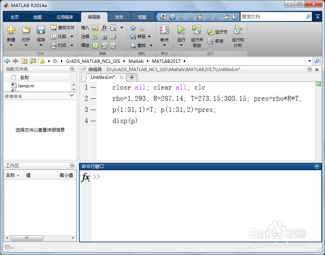
Task: Click the workspace horizontal scrollbar thumb
Action: pos(27,238)
